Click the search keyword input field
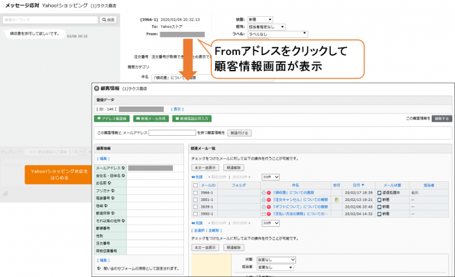 click(x=50, y=20)
